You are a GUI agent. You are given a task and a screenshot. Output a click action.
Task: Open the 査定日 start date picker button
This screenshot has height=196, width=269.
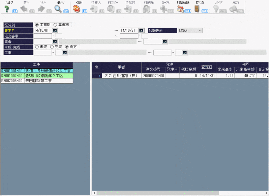(x=55, y=31)
